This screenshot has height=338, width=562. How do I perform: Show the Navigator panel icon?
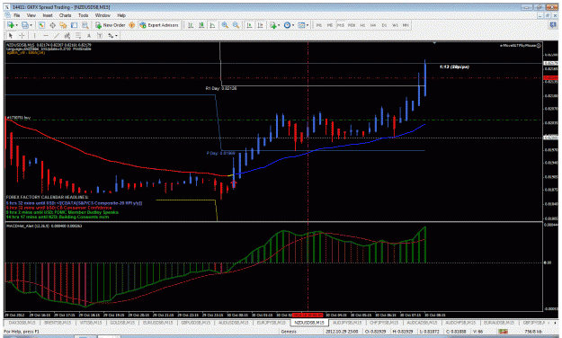pos(63,25)
